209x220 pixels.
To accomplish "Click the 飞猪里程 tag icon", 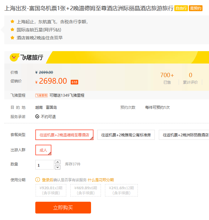I will [41, 95].
